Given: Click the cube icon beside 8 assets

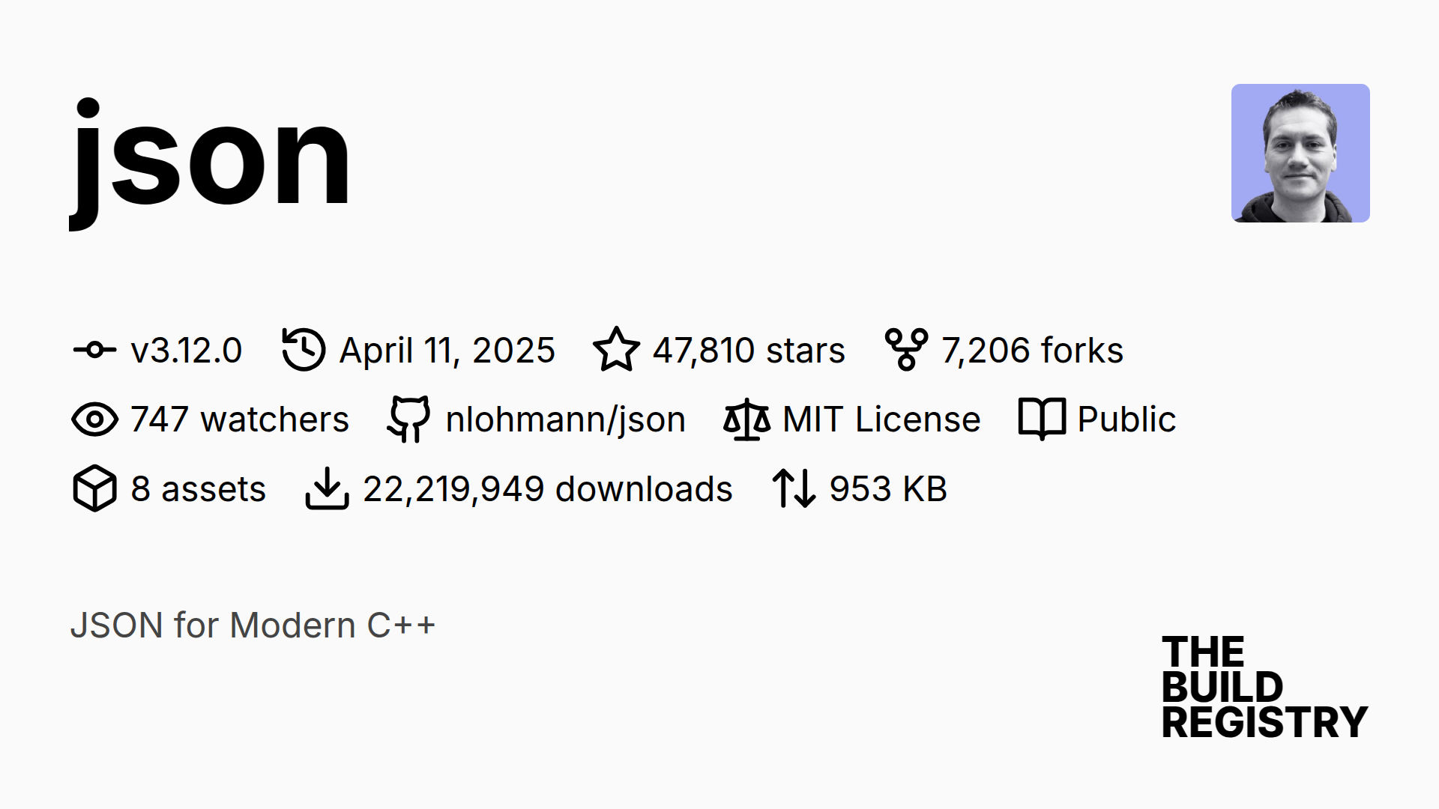Looking at the screenshot, I should pyautogui.click(x=94, y=489).
